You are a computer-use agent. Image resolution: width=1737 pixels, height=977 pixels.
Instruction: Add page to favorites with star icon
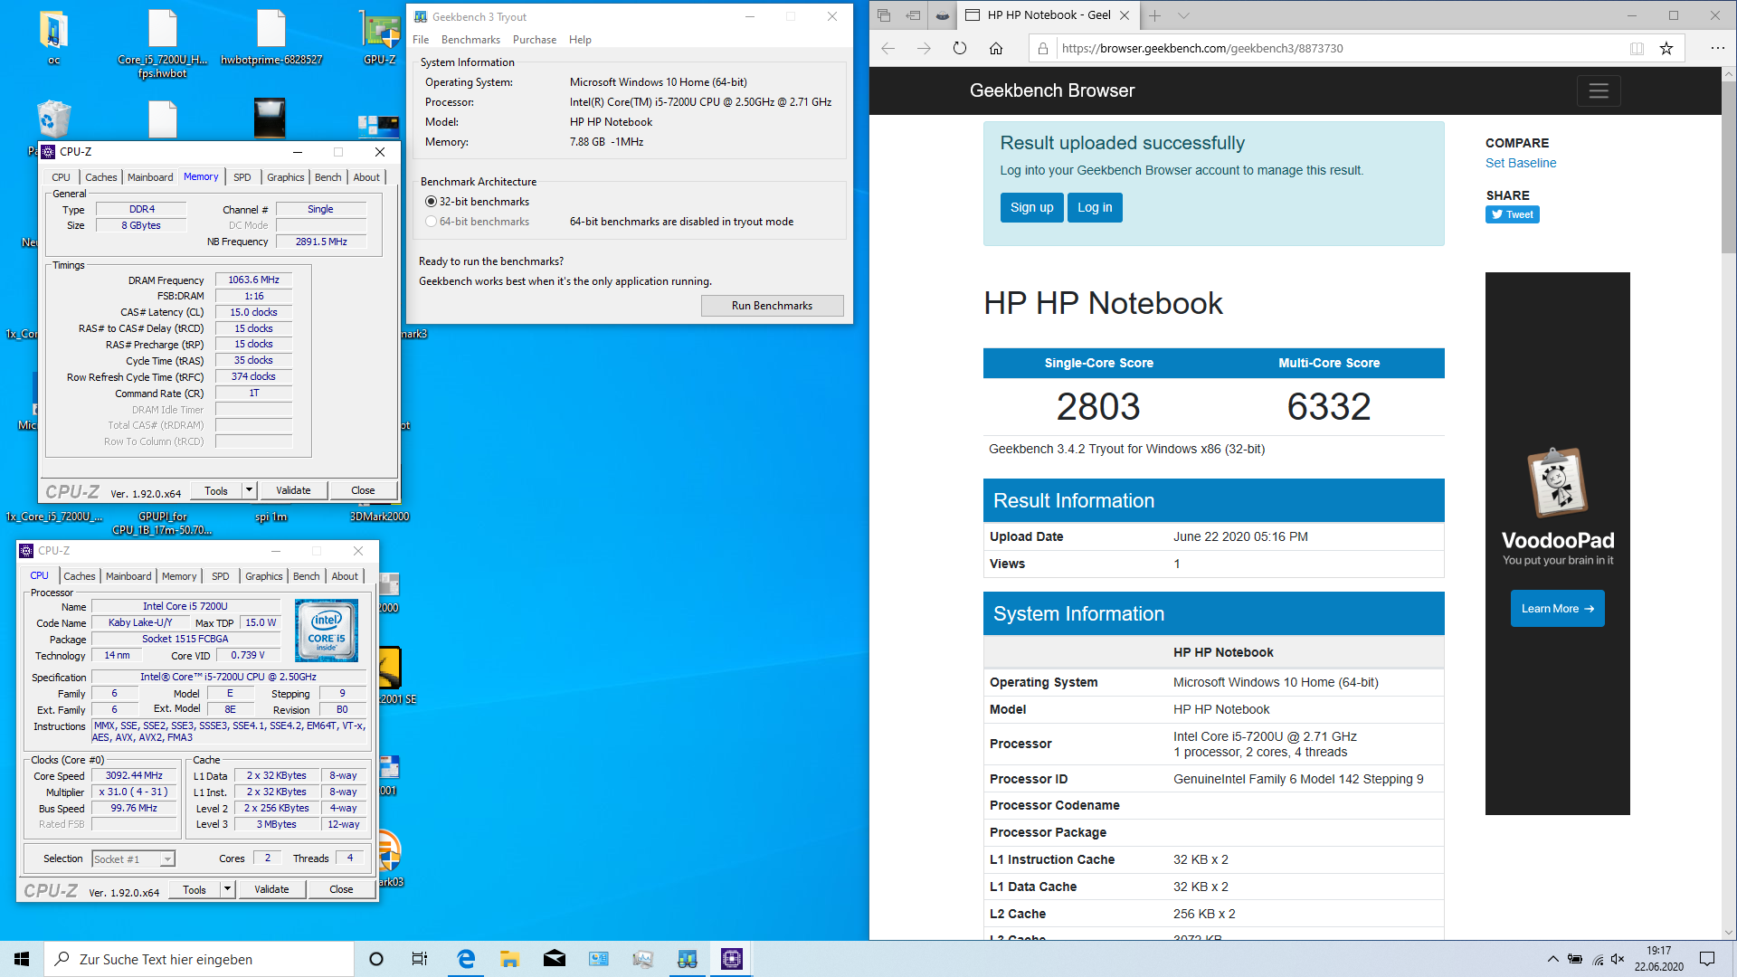1666,49
